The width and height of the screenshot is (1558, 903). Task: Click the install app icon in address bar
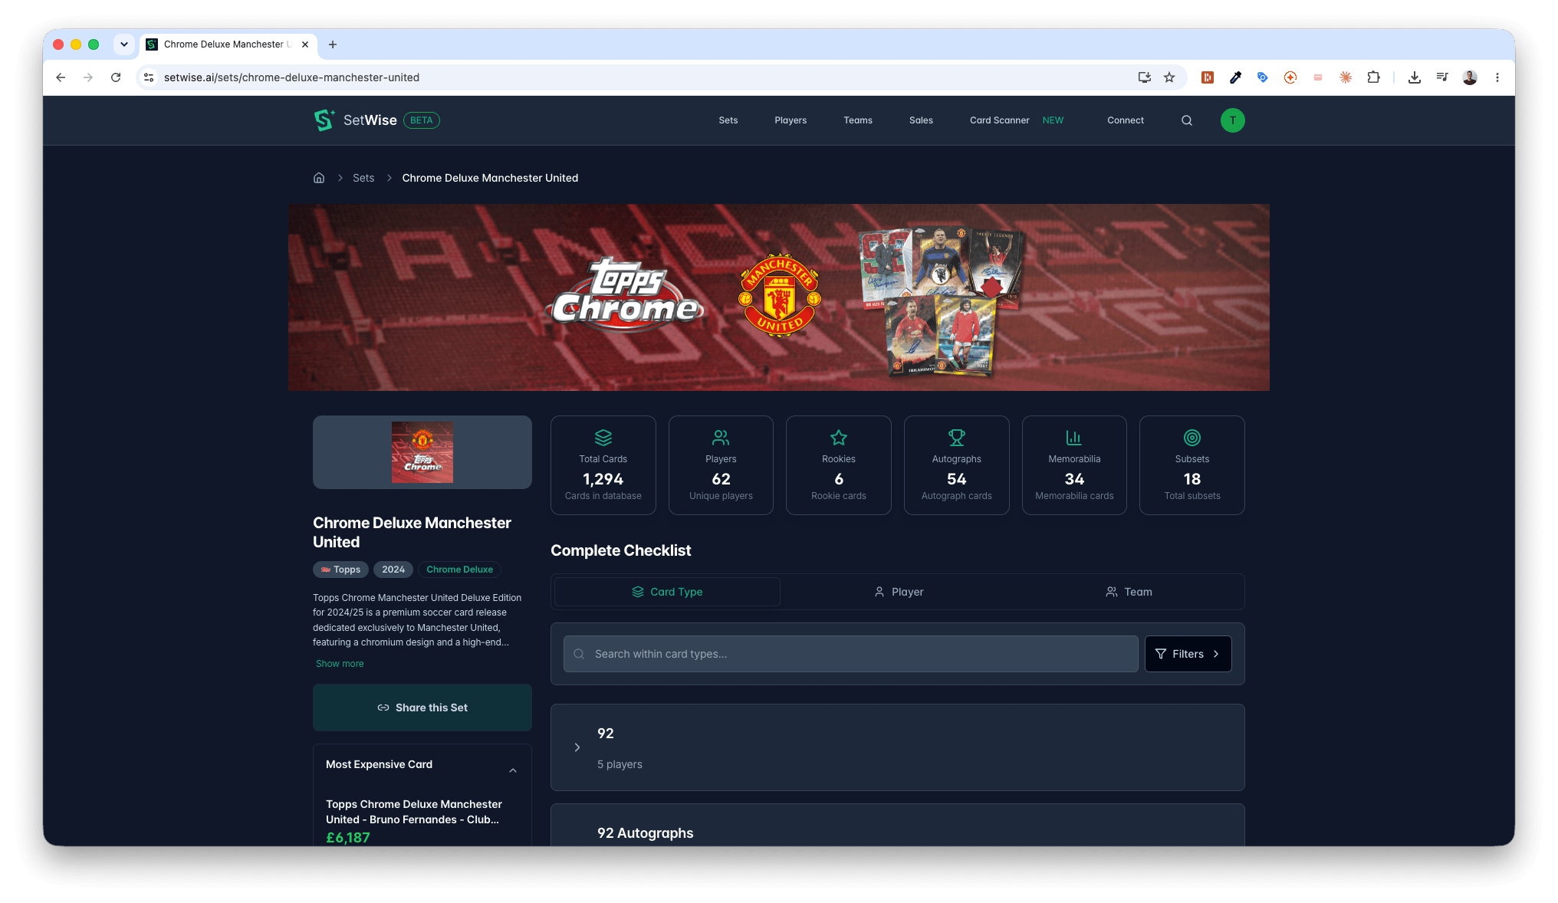pos(1145,77)
